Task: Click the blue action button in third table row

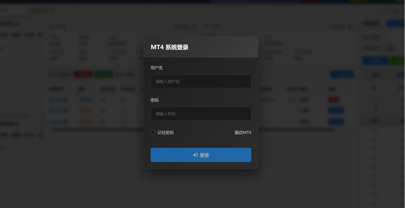Action: coord(336,122)
